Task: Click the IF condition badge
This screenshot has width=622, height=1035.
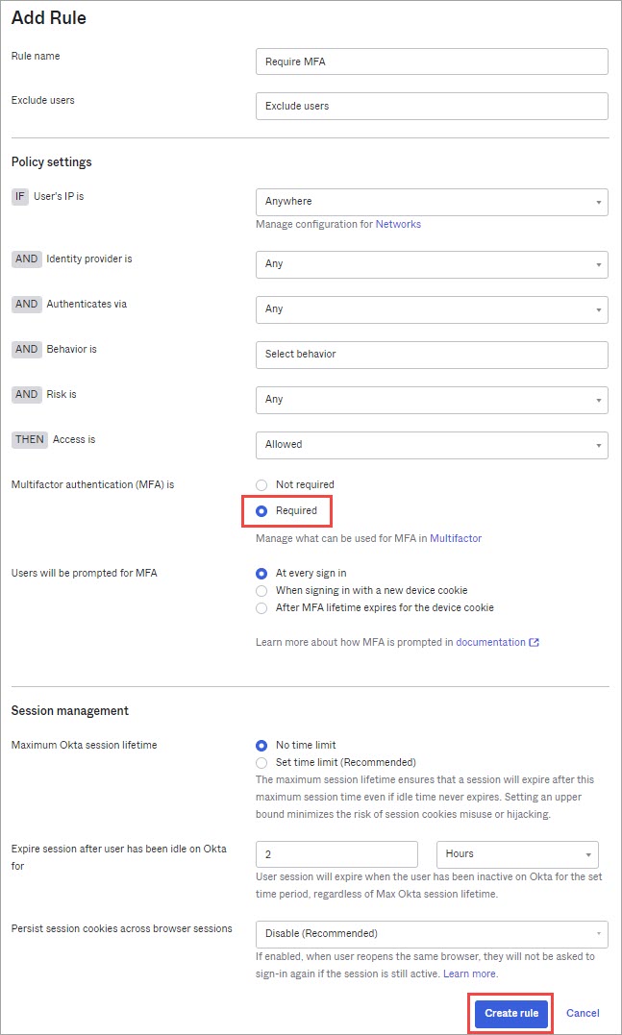Action: pos(20,197)
